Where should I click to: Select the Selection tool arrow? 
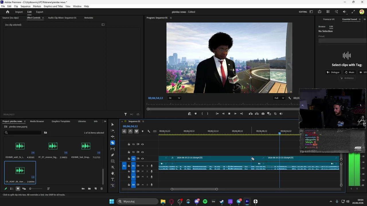tap(112, 124)
